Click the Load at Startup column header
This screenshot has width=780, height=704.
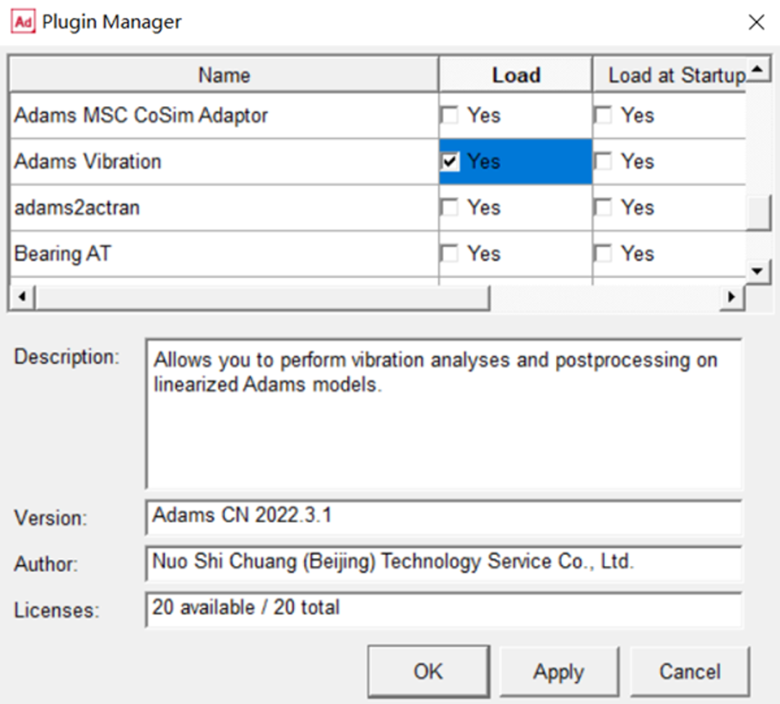tap(669, 75)
